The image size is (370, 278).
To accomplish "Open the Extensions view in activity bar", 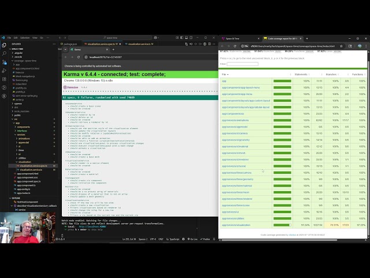I will pos(4,79).
